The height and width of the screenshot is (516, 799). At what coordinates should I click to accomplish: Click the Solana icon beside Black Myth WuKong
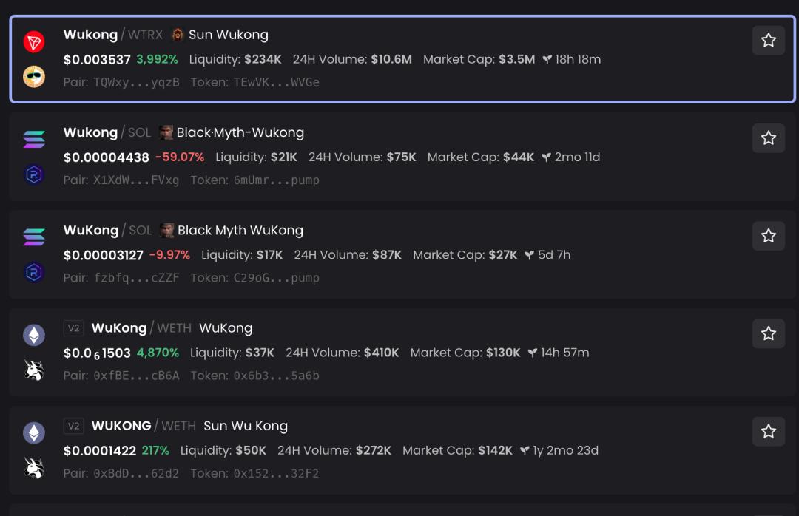[x=34, y=237]
